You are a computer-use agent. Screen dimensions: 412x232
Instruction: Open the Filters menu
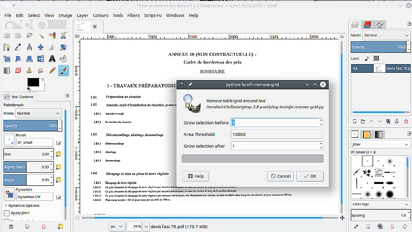point(133,16)
